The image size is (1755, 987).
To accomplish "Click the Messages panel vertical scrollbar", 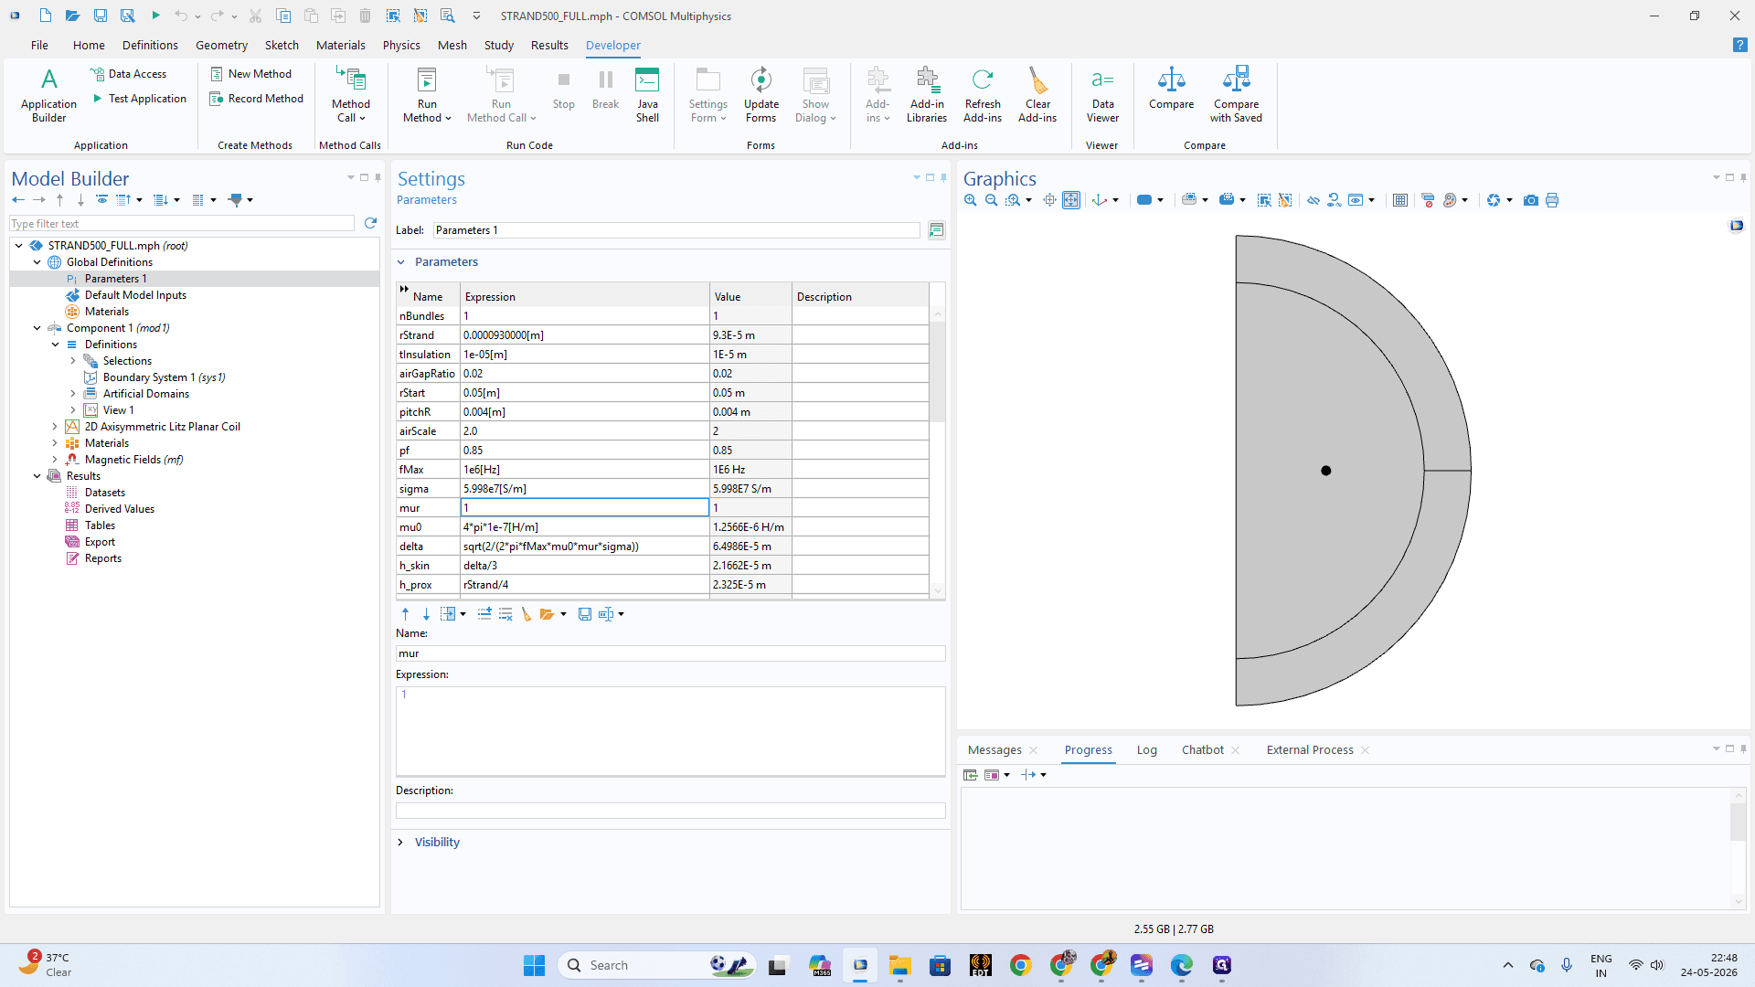I will 1738,822.
